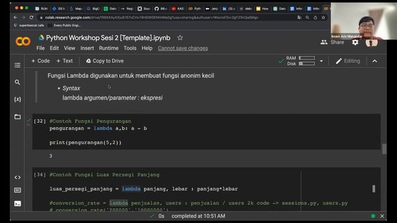The width and height of the screenshot is (397, 223).
Task: Open the Help menu
Action: tap(147, 48)
